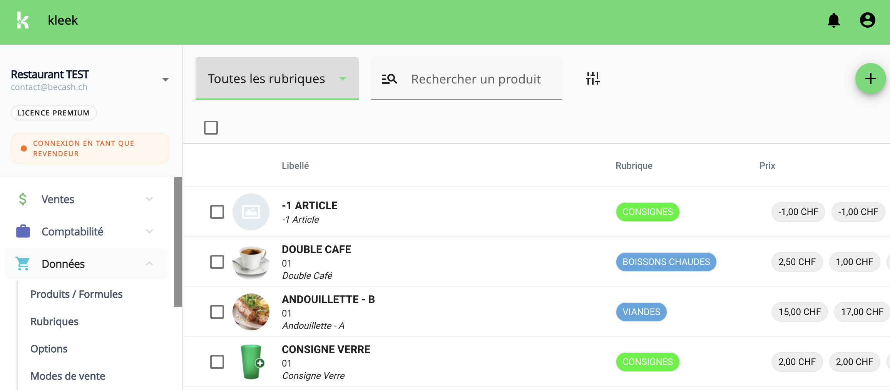Click the BOISSONS CHAUDES category tag
The height and width of the screenshot is (390, 890).
666,262
